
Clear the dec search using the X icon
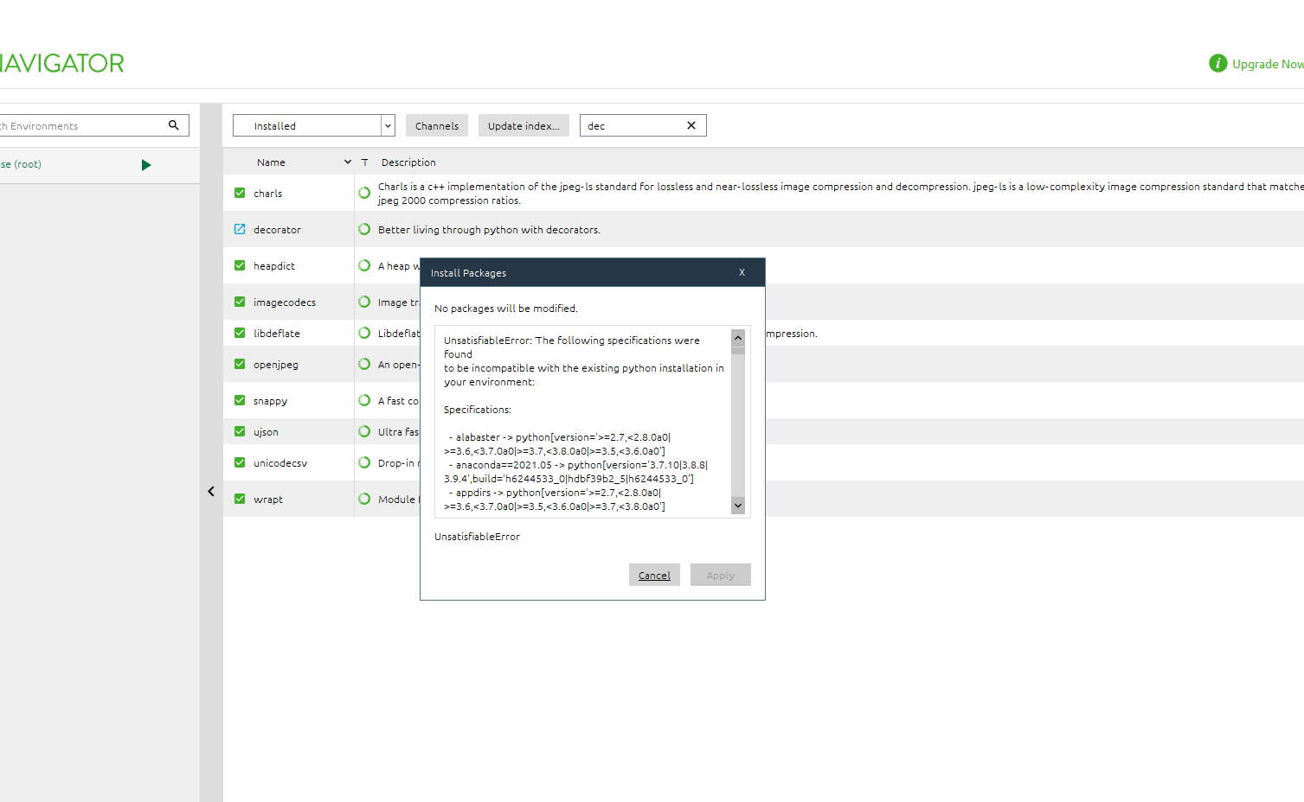coord(691,124)
